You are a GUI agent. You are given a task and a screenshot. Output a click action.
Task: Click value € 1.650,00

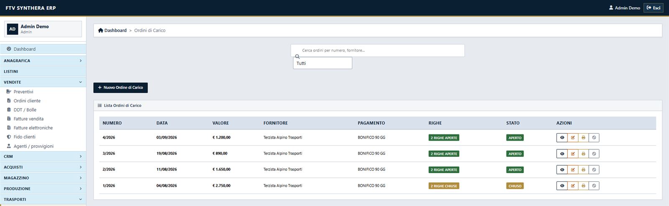pos(221,170)
